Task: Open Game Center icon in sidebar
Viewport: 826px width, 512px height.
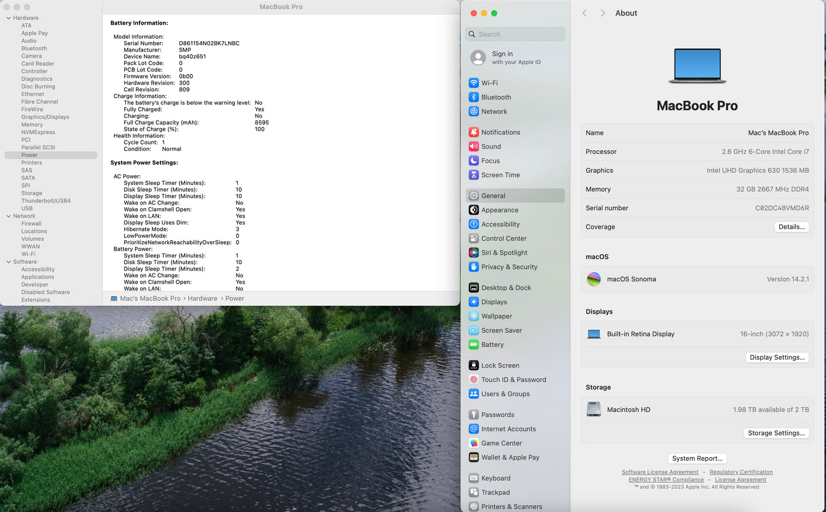Action: click(473, 443)
